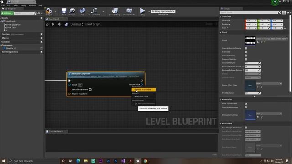Browse to Sound asset with magnifier icon
This screenshot has width=292, height=164.
(x=261, y=42)
